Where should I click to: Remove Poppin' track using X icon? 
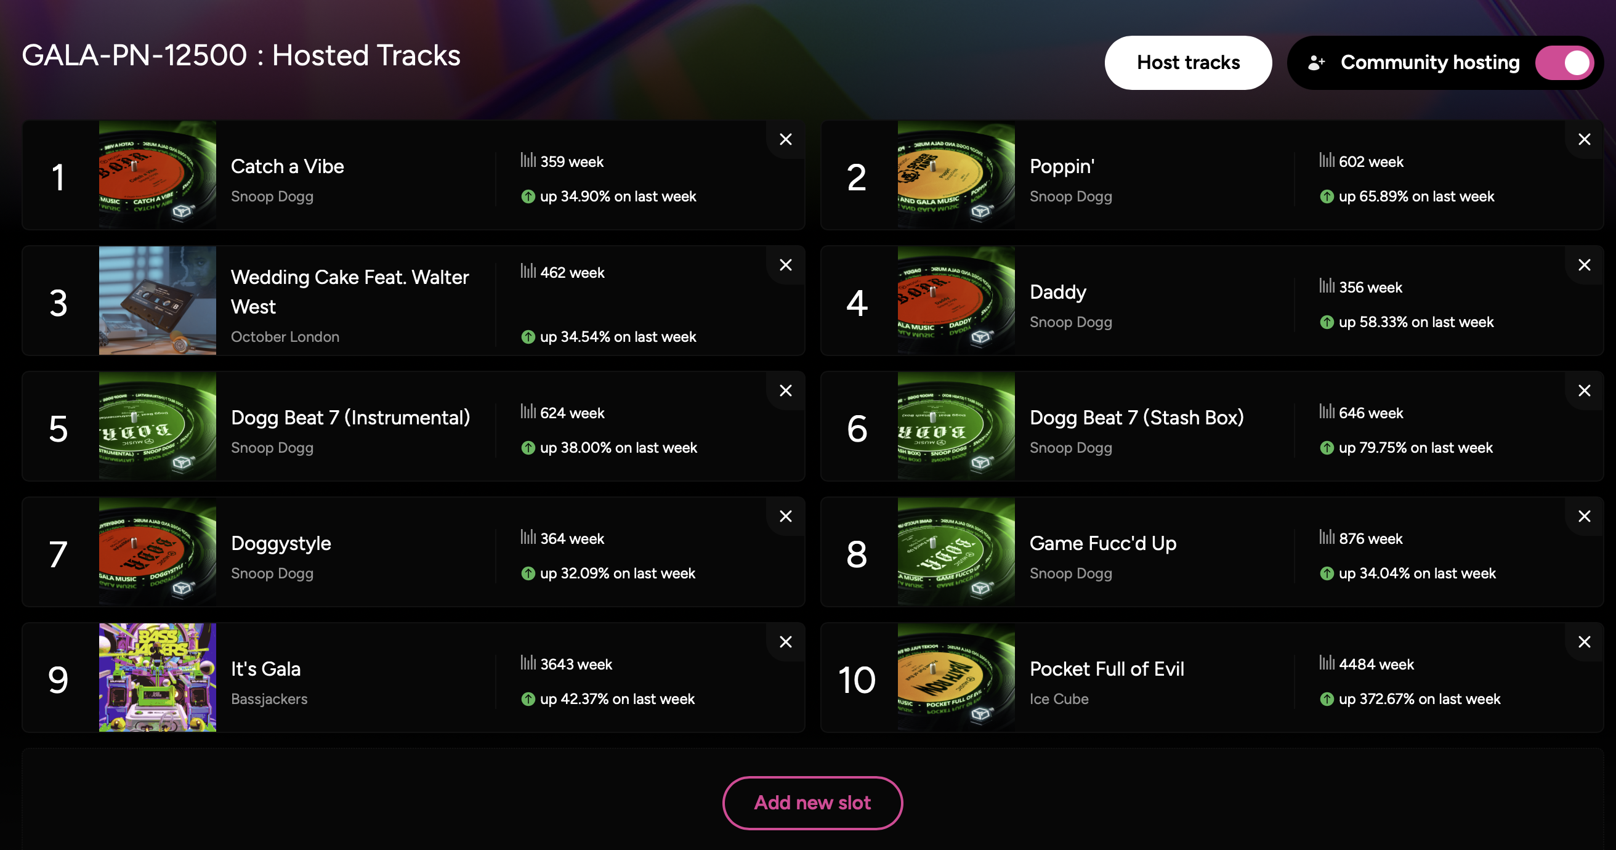pyautogui.click(x=1584, y=139)
